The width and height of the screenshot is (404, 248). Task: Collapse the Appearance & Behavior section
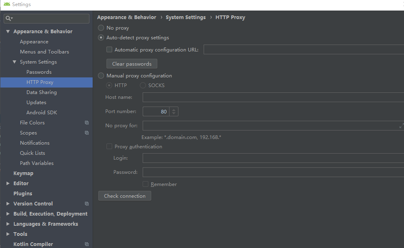point(8,31)
